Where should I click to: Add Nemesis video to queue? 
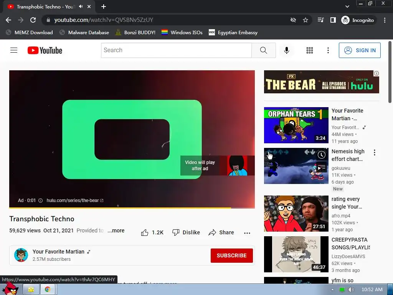[x=321, y=167]
